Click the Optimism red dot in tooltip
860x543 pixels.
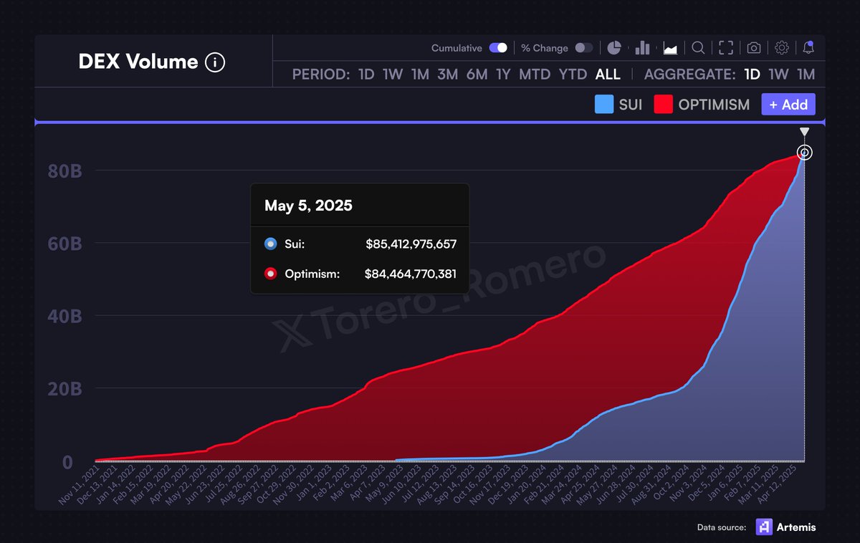click(270, 274)
